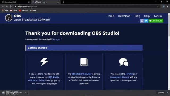Expand download item options chevron
The height and width of the screenshot is (96, 170).
(x=25, y=93)
